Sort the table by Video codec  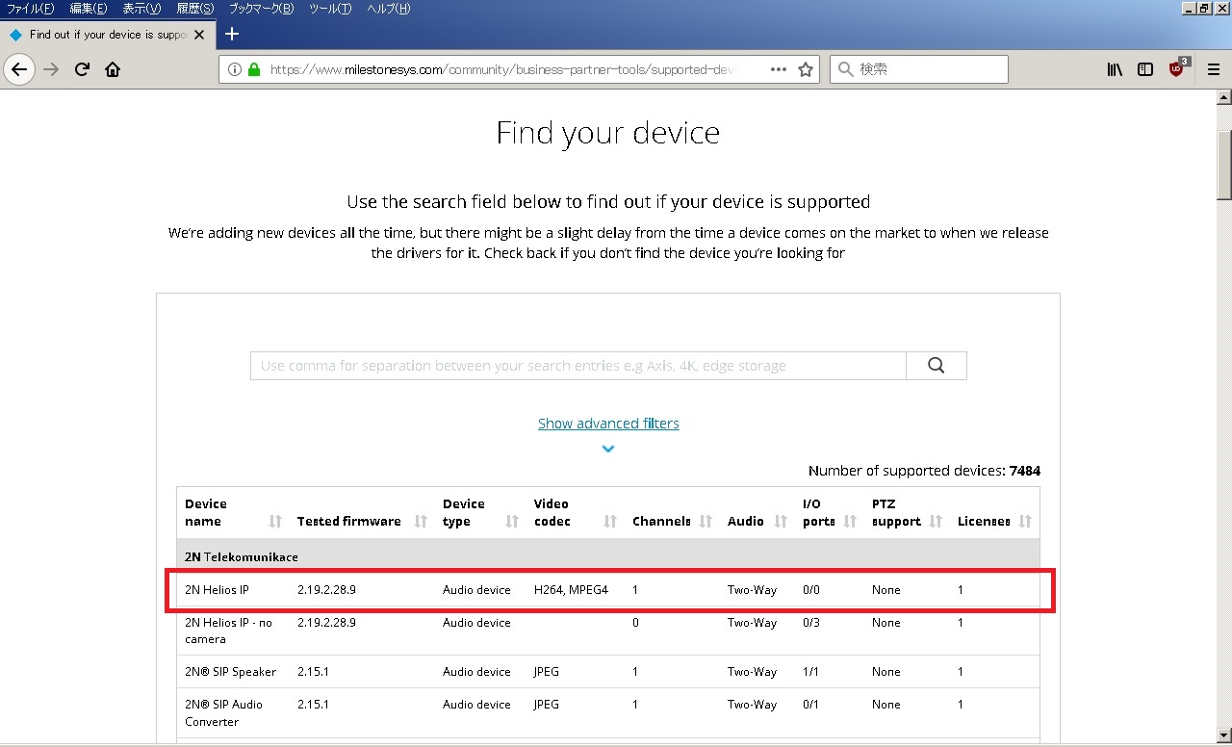[x=610, y=522]
